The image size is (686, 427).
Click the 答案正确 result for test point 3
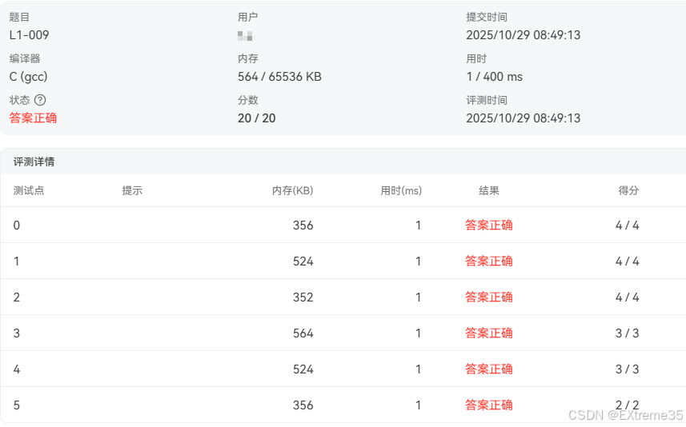pyautogui.click(x=489, y=333)
